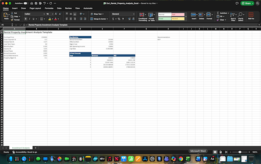Click the Sort & Filter icon
The width and height of the screenshot is (261, 164).
click(x=233, y=15)
